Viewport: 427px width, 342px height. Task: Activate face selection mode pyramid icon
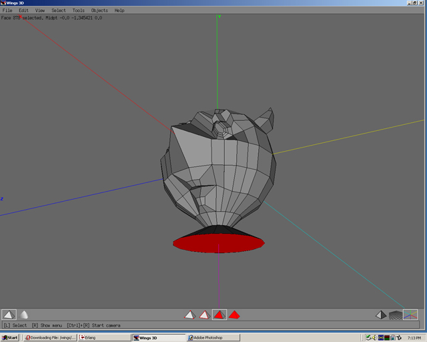coord(220,315)
